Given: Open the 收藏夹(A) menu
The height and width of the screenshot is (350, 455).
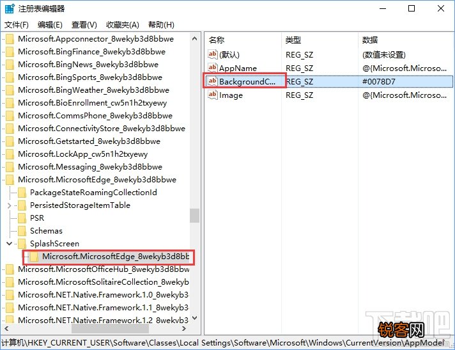Looking at the screenshot, I should pyautogui.click(x=123, y=25).
